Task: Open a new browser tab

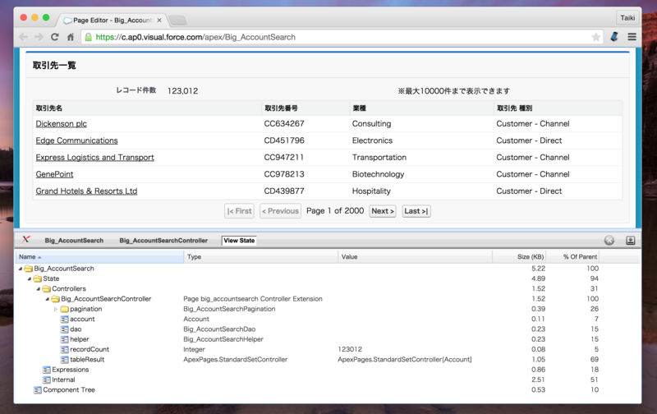Action: pos(178,20)
